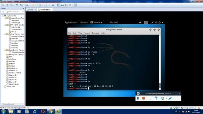Click the recorder cursor-effects icon
The width and height of the screenshot is (203, 114).
coord(156,98)
